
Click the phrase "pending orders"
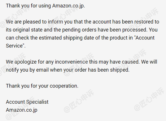[x=79, y=30]
